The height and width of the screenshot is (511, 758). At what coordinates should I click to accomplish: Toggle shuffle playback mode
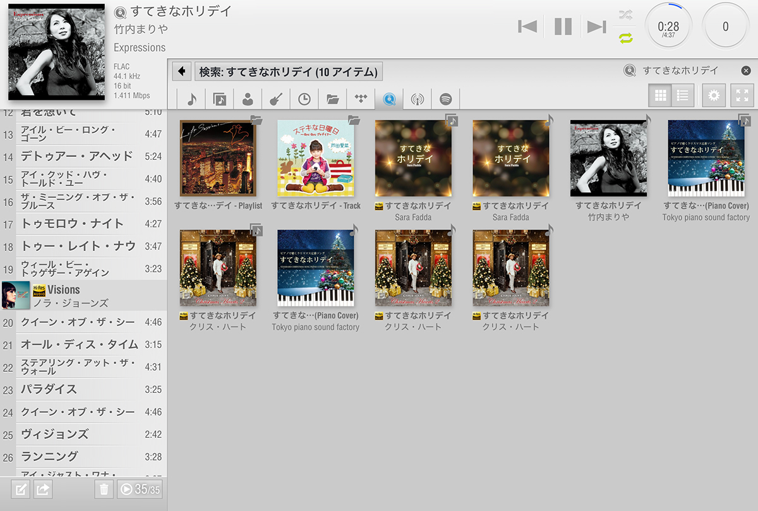625,15
